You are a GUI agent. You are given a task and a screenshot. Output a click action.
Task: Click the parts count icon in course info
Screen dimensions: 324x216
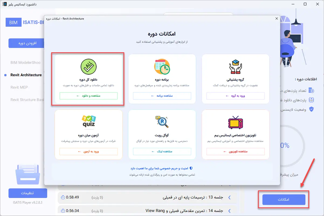311,90
